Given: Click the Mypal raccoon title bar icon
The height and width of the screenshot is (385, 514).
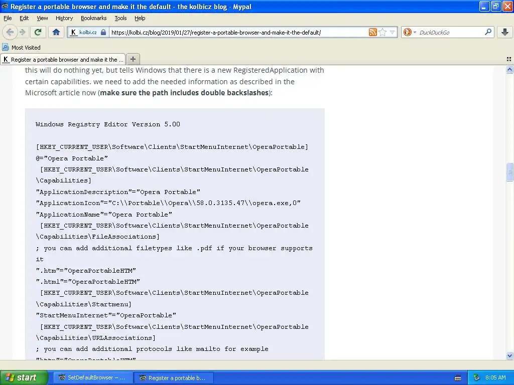Looking at the screenshot, I should coord(5,6).
